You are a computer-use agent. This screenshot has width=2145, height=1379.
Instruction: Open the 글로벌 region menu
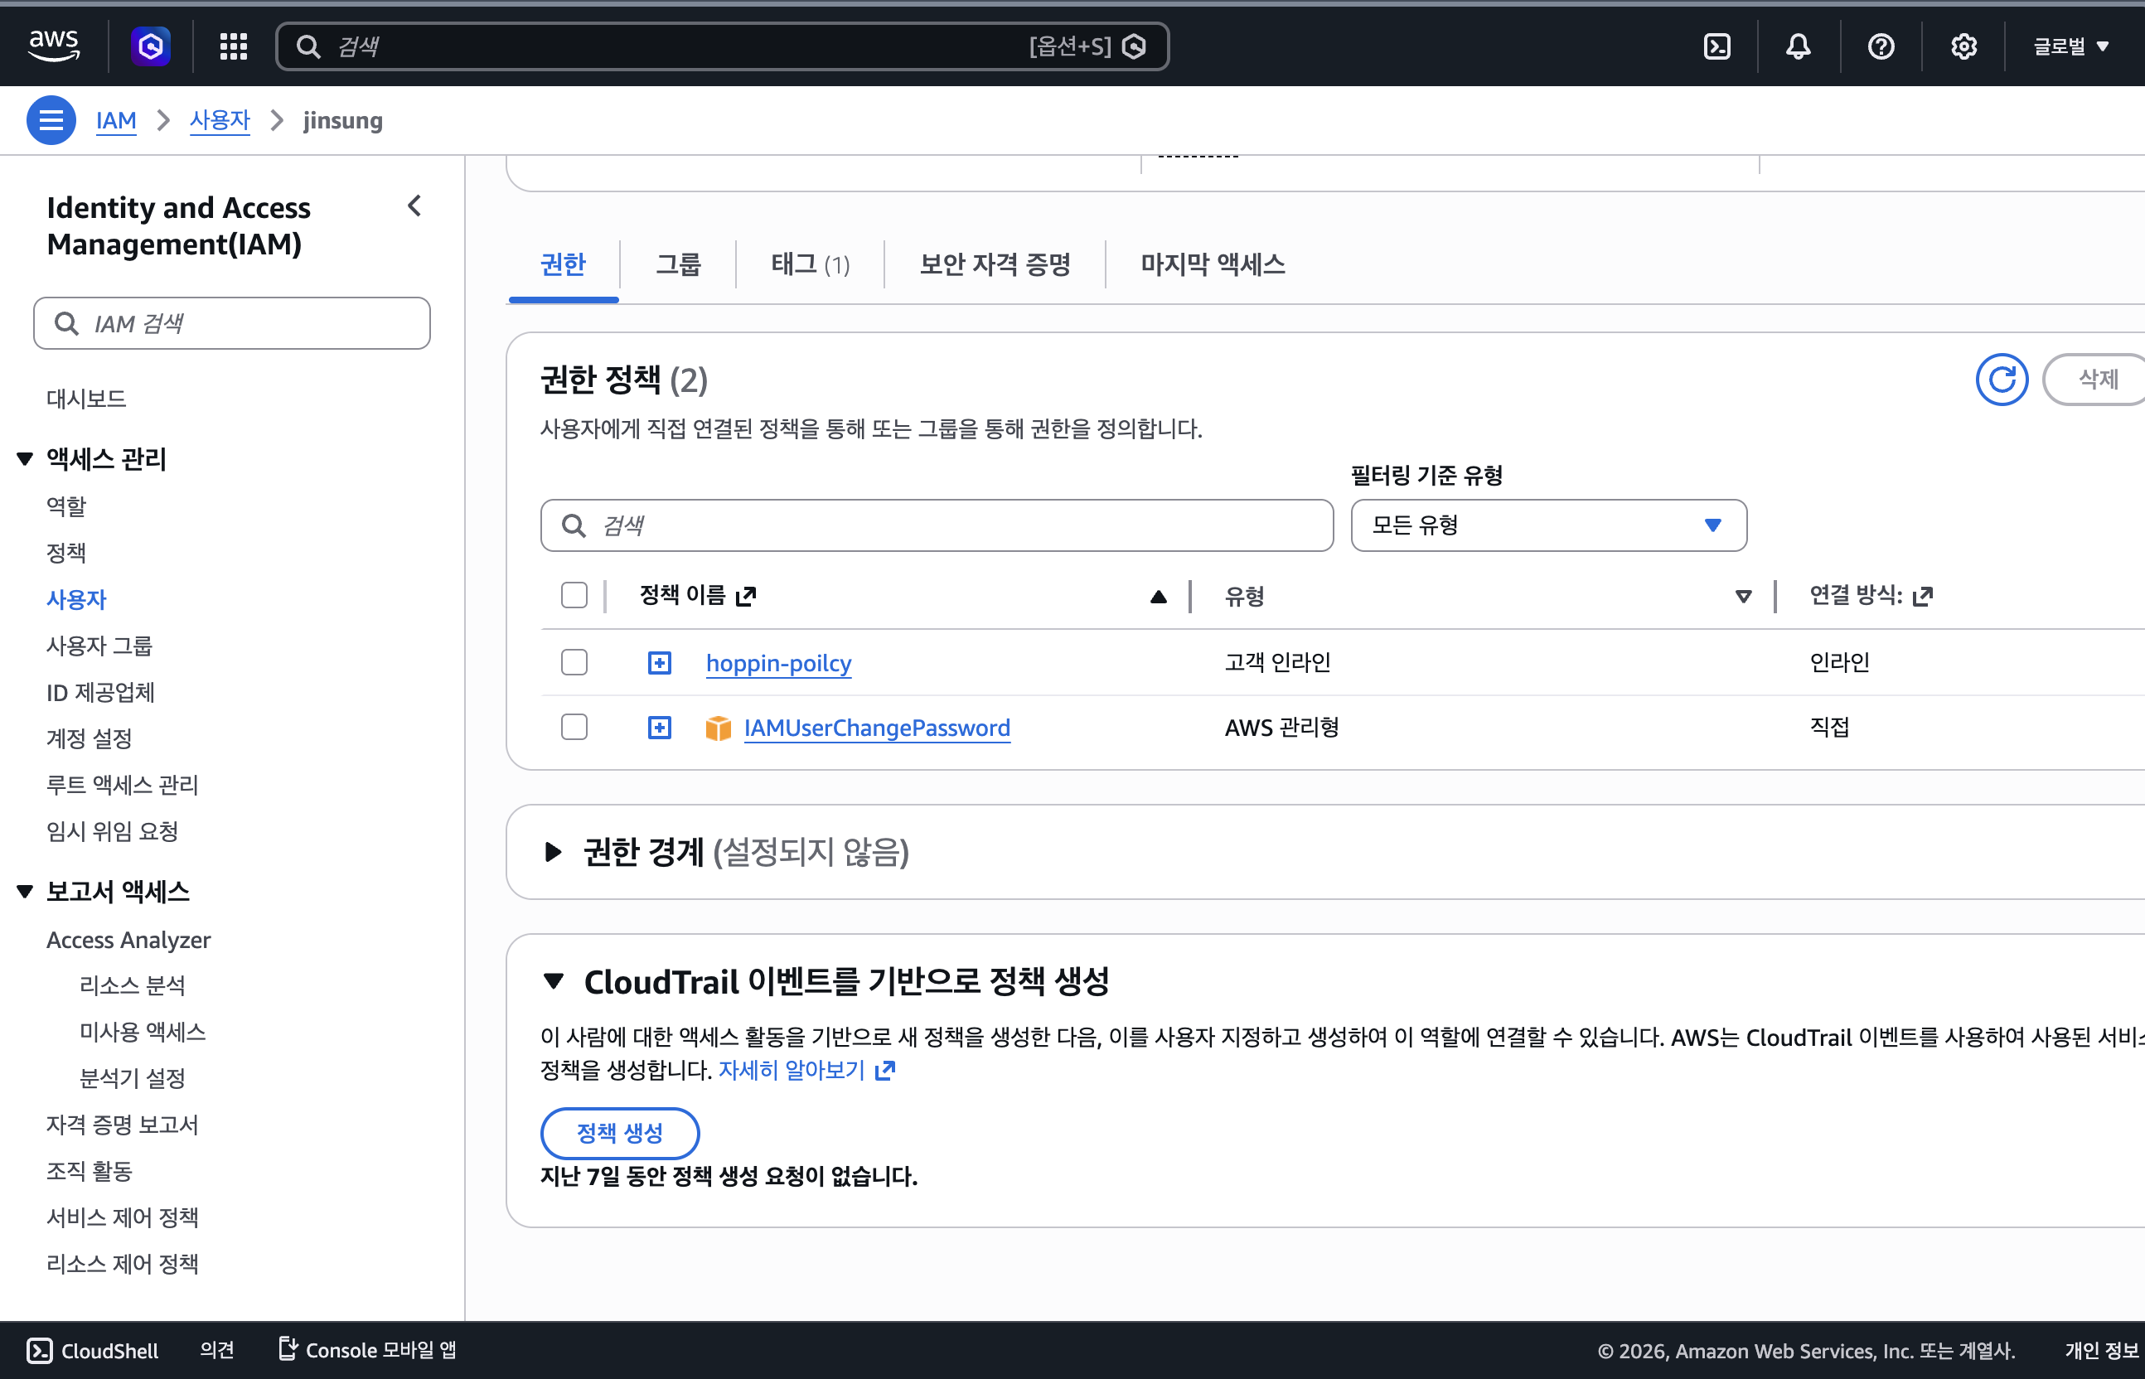pyautogui.click(x=2070, y=46)
